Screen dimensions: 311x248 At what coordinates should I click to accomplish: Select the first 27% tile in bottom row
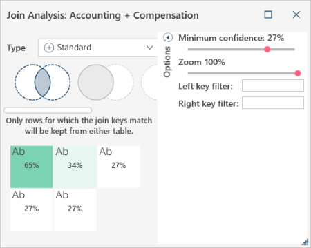32,210
